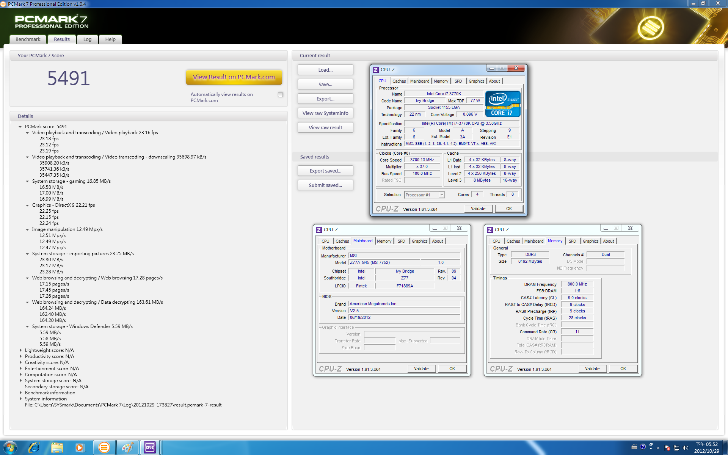Click the language bar restore icon
The image size is (728, 455).
[651, 444]
